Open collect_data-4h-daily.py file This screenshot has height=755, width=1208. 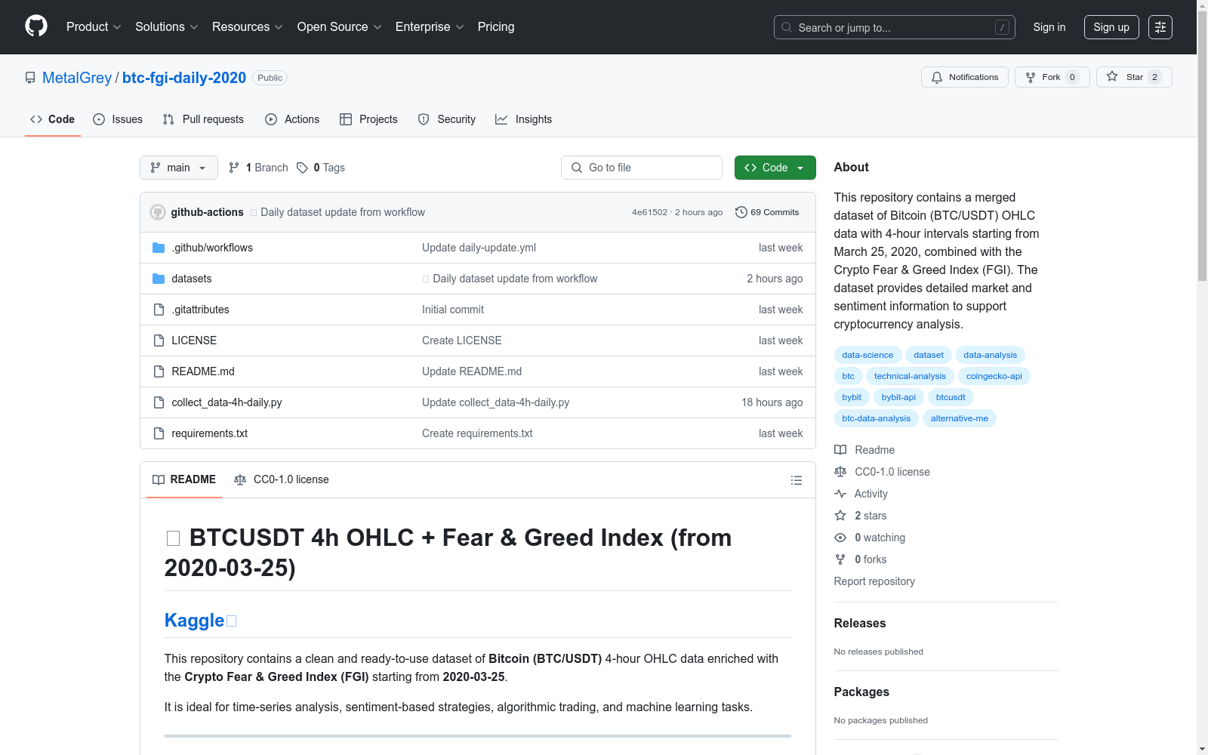(x=226, y=402)
